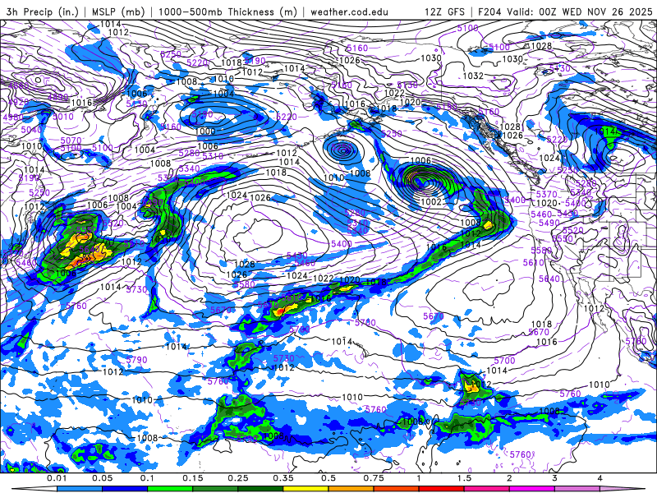
Task: Click the 4920 thickness label
Action: coord(18,102)
